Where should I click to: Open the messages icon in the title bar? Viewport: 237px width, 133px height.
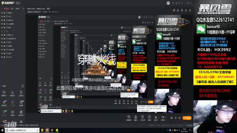click(173, 3)
